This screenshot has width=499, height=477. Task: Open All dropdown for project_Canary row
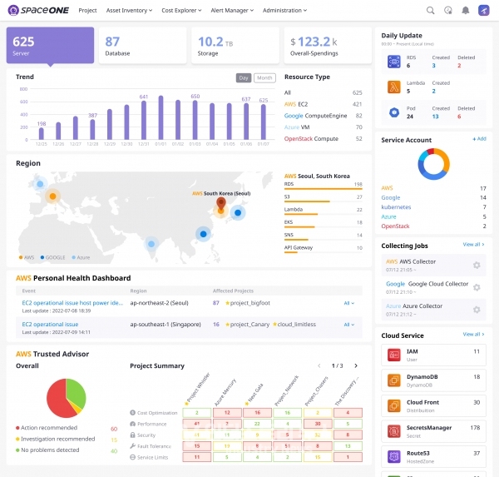click(348, 325)
